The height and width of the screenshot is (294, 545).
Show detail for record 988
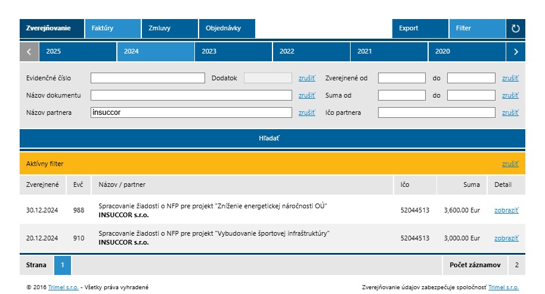pos(506,210)
